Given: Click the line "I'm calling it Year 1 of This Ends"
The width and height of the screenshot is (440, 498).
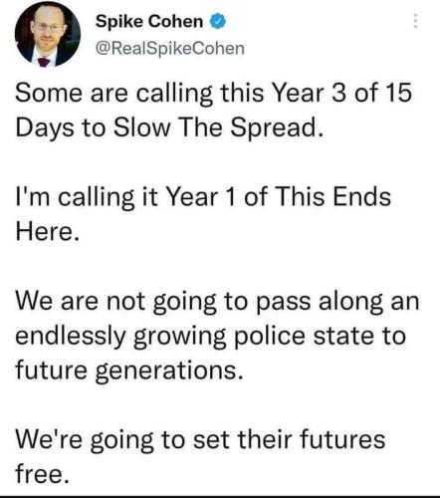Looking at the screenshot, I should pos(203,197).
